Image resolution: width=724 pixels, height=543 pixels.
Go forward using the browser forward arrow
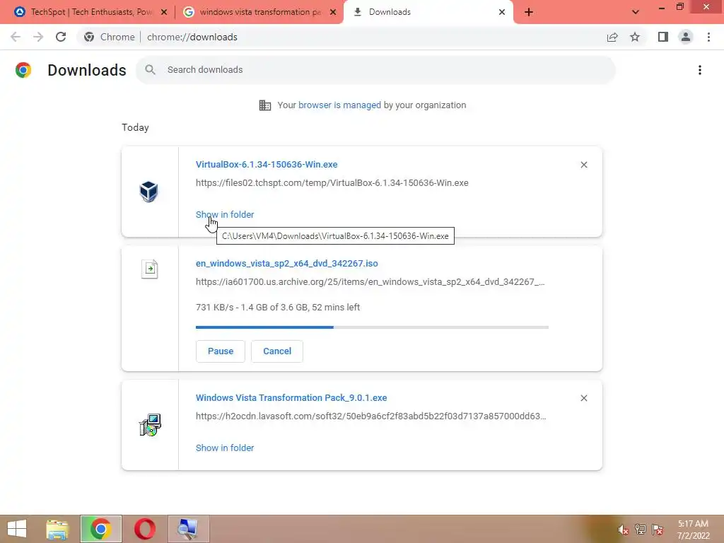coord(38,37)
